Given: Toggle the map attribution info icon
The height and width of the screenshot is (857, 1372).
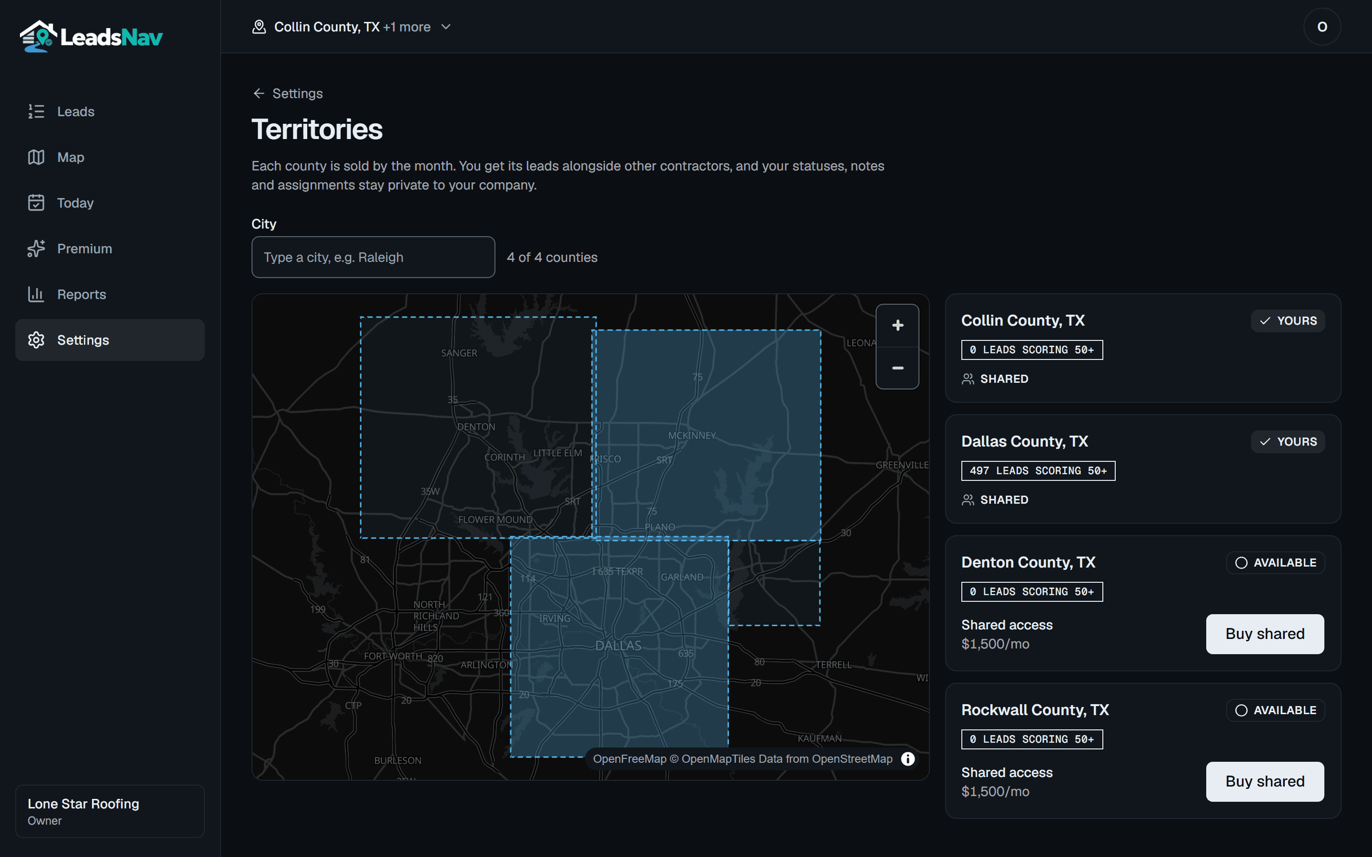Looking at the screenshot, I should [x=908, y=759].
